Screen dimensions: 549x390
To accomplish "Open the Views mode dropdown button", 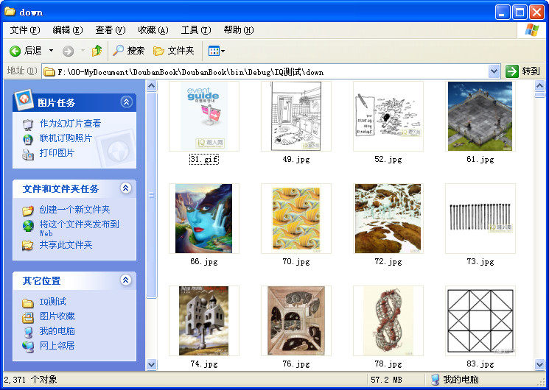I will (217, 51).
